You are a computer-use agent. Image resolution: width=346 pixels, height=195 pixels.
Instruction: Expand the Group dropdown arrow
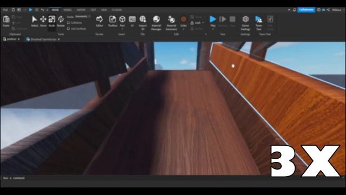205,17
